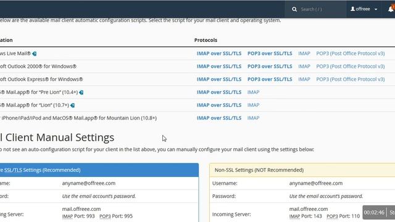Open the info icon beside Windows Live Mail
The width and height of the screenshot is (395, 222).
tap(35, 54)
